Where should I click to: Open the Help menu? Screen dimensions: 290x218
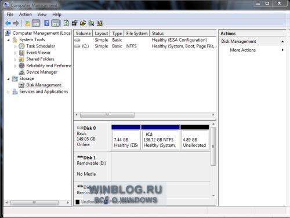(57, 14)
